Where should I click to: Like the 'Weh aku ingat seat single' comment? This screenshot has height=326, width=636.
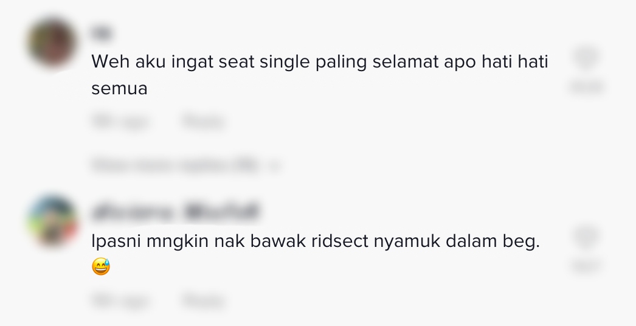[x=586, y=58]
